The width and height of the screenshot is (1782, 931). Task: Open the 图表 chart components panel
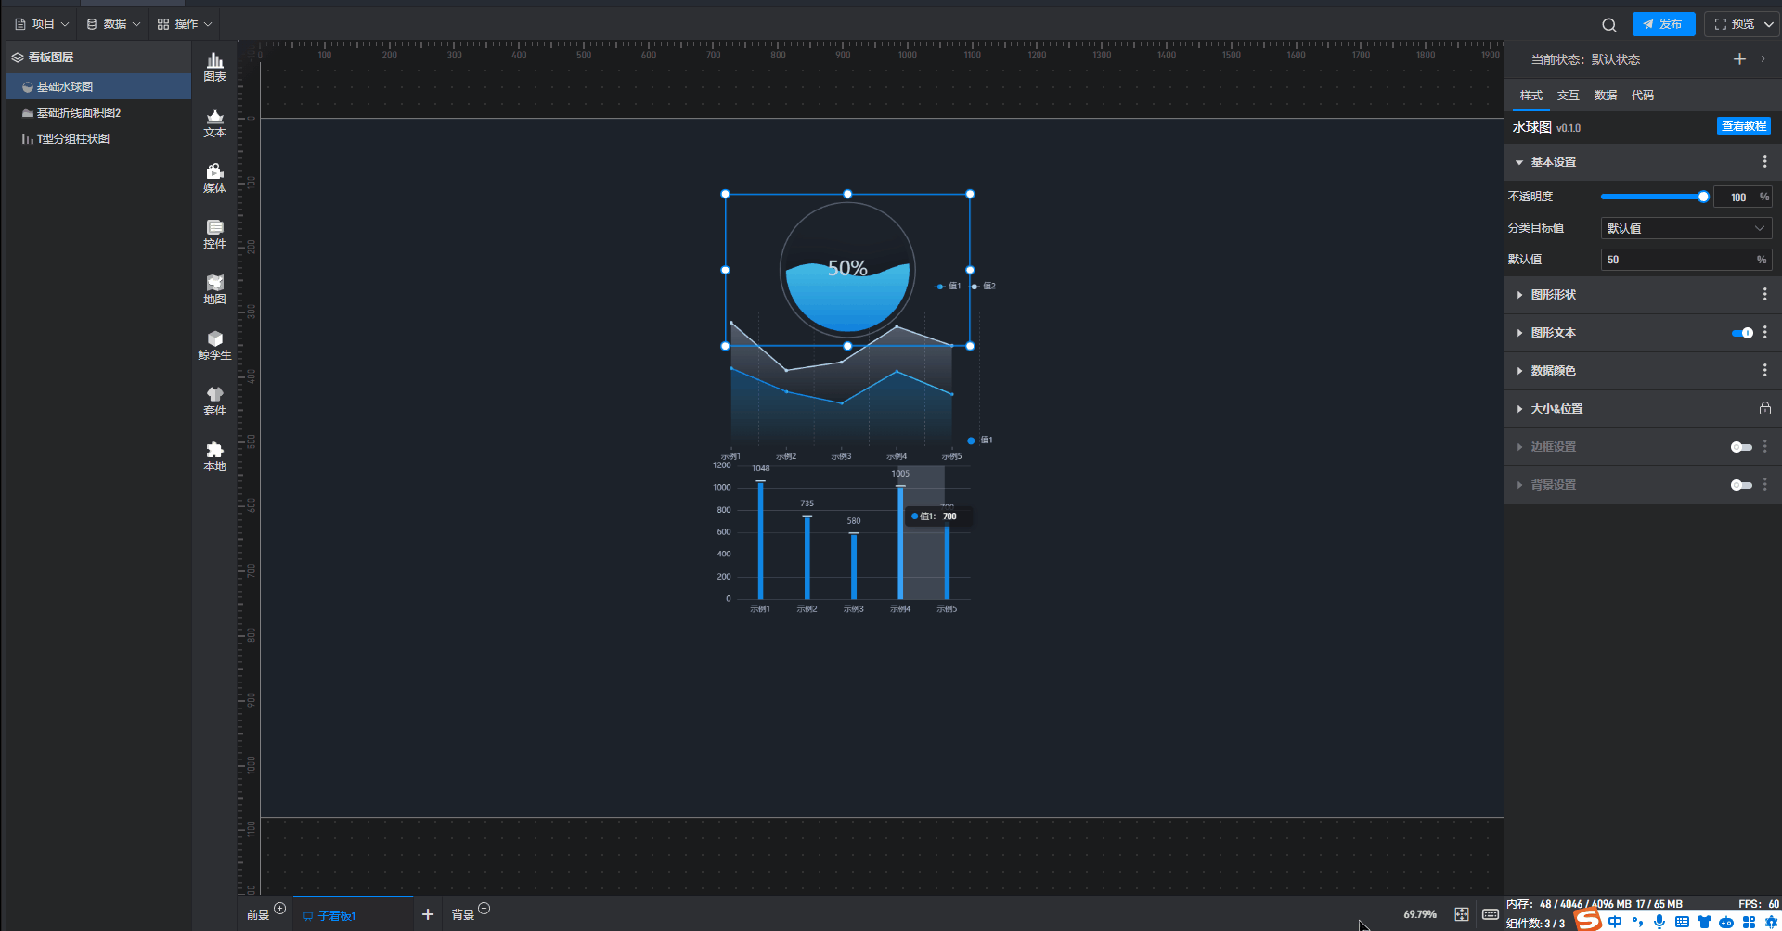[214, 67]
